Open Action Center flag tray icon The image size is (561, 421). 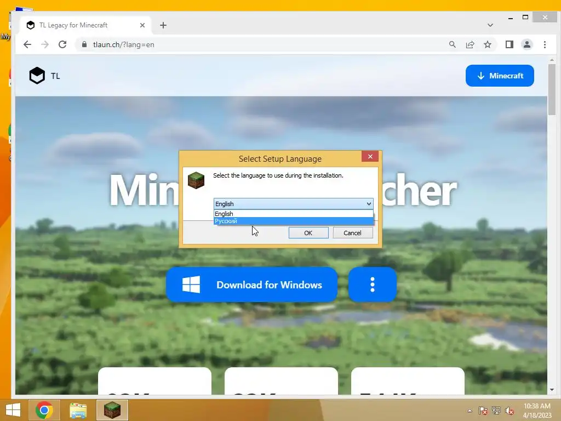click(483, 411)
